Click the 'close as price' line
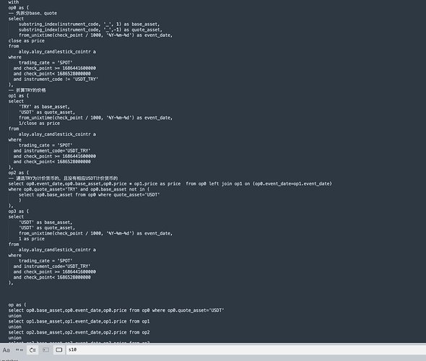The image size is (426, 361). tap(26, 40)
